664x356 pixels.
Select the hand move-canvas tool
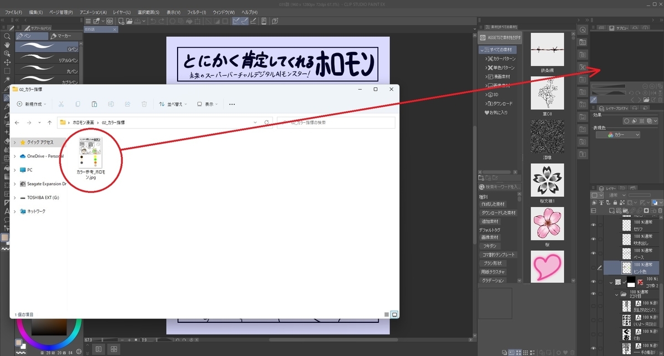[7, 45]
